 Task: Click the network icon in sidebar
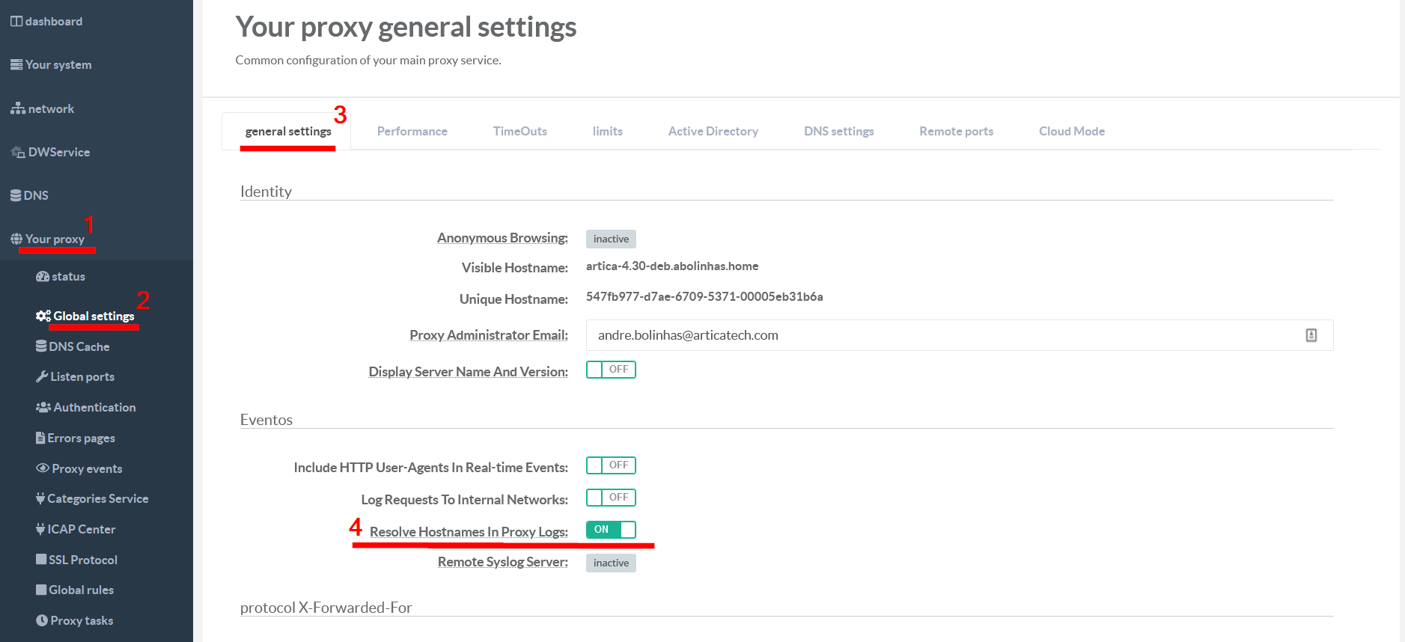pos(18,109)
